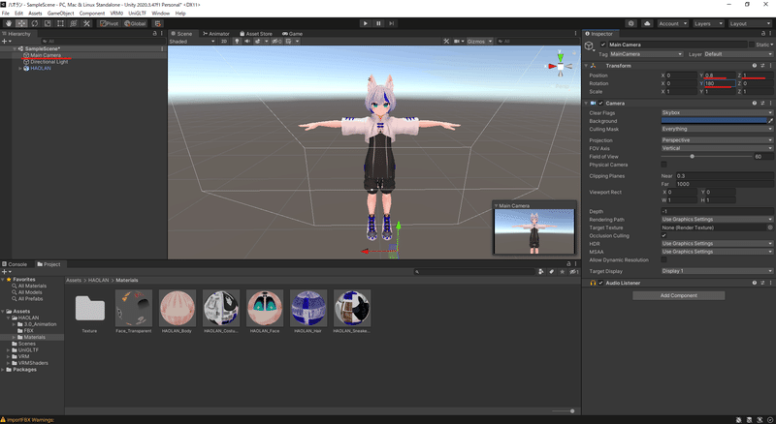Open the GameObject menu
The image size is (776, 424).
pos(60,14)
